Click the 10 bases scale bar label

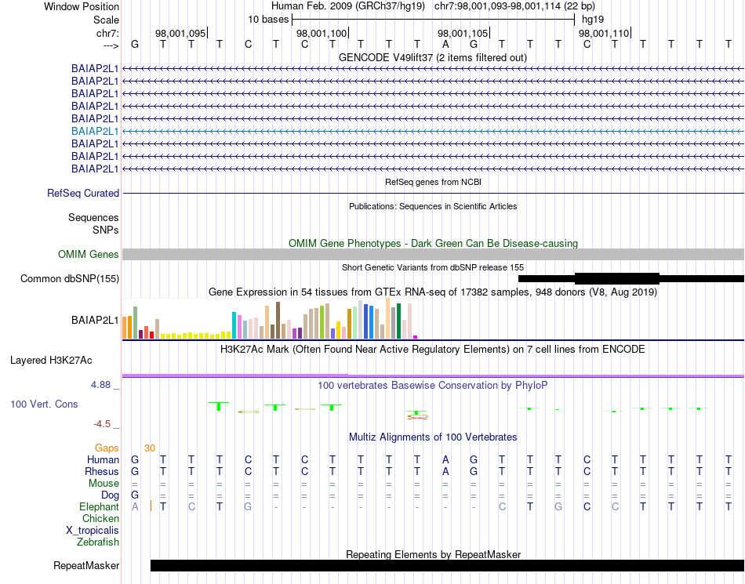pyautogui.click(x=268, y=20)
